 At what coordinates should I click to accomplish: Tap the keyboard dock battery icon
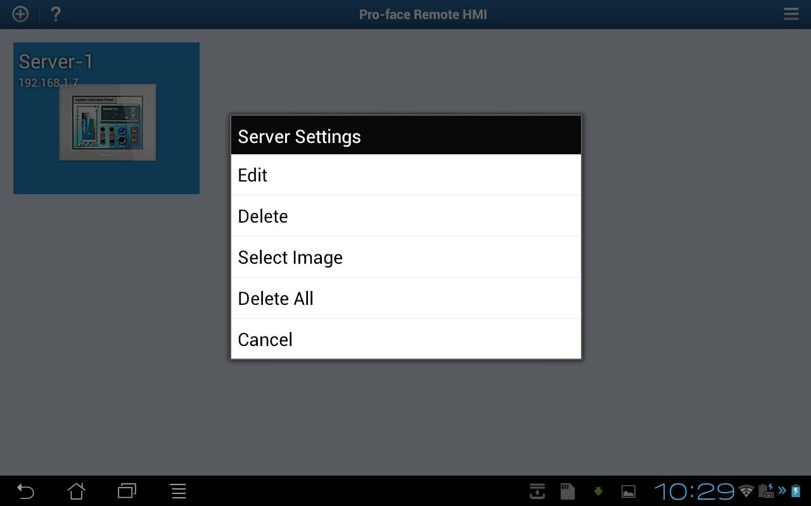click(767, 491)
